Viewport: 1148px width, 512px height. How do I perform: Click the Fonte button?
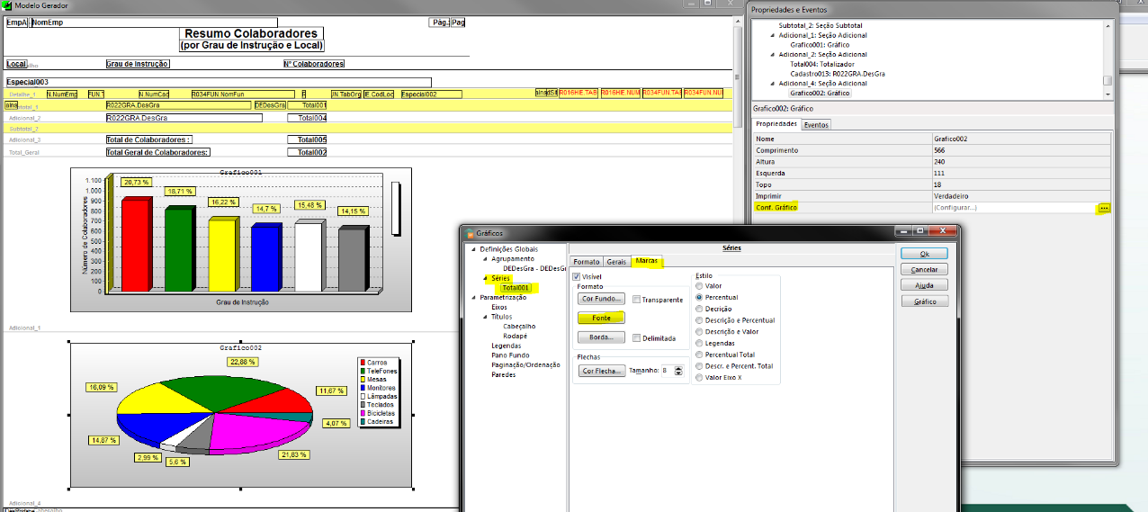coord(600,318)
